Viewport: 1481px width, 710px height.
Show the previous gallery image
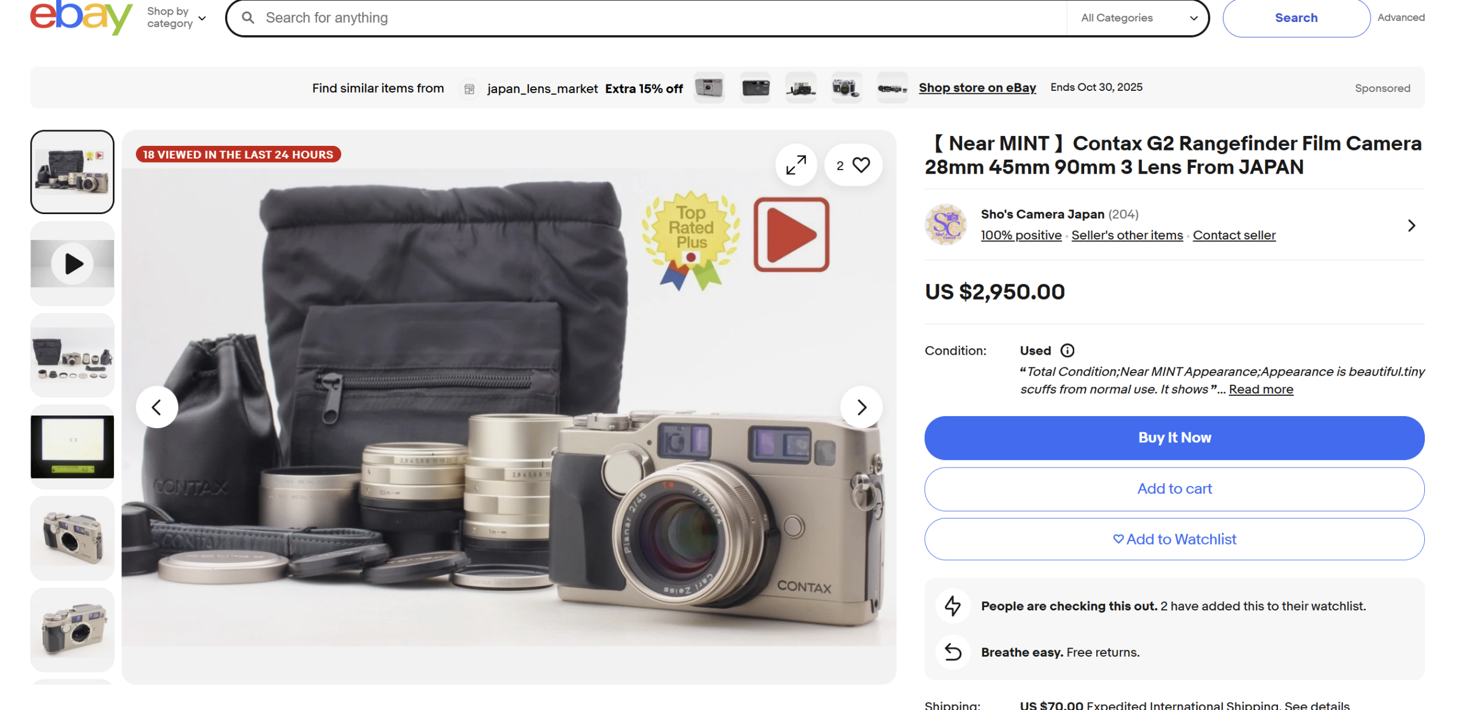tap(157, 407)
